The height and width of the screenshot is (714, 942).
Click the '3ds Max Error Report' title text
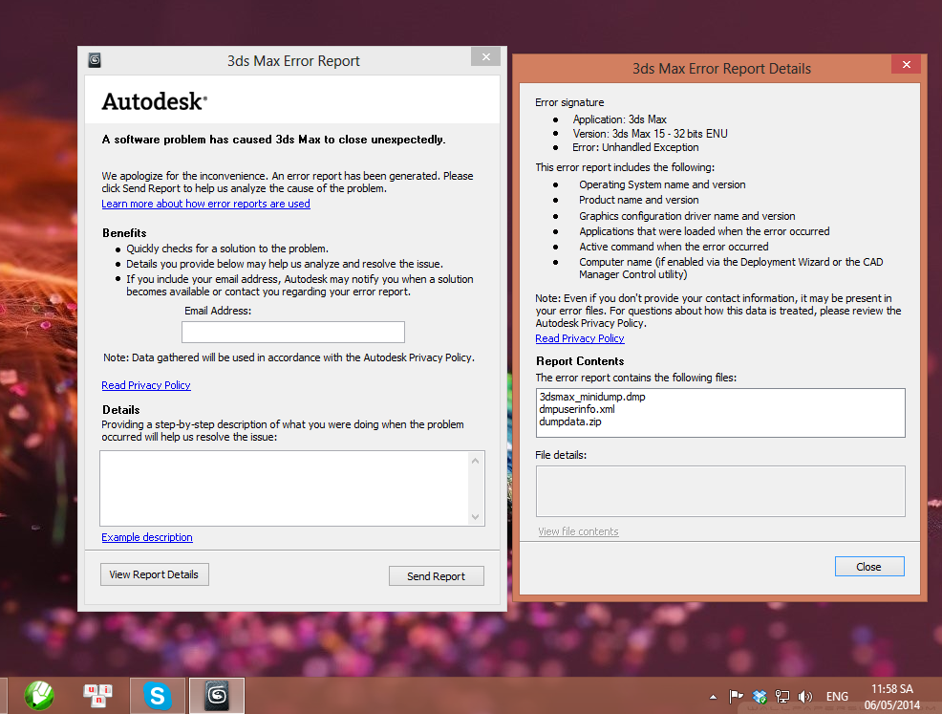coord(293,61)
